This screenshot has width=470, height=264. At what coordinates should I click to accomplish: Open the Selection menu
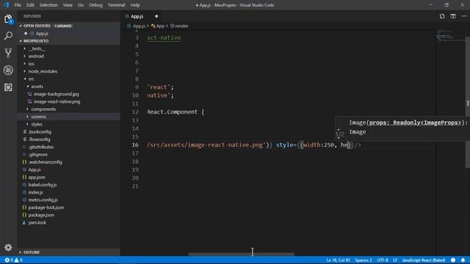[x=48, y=5]
